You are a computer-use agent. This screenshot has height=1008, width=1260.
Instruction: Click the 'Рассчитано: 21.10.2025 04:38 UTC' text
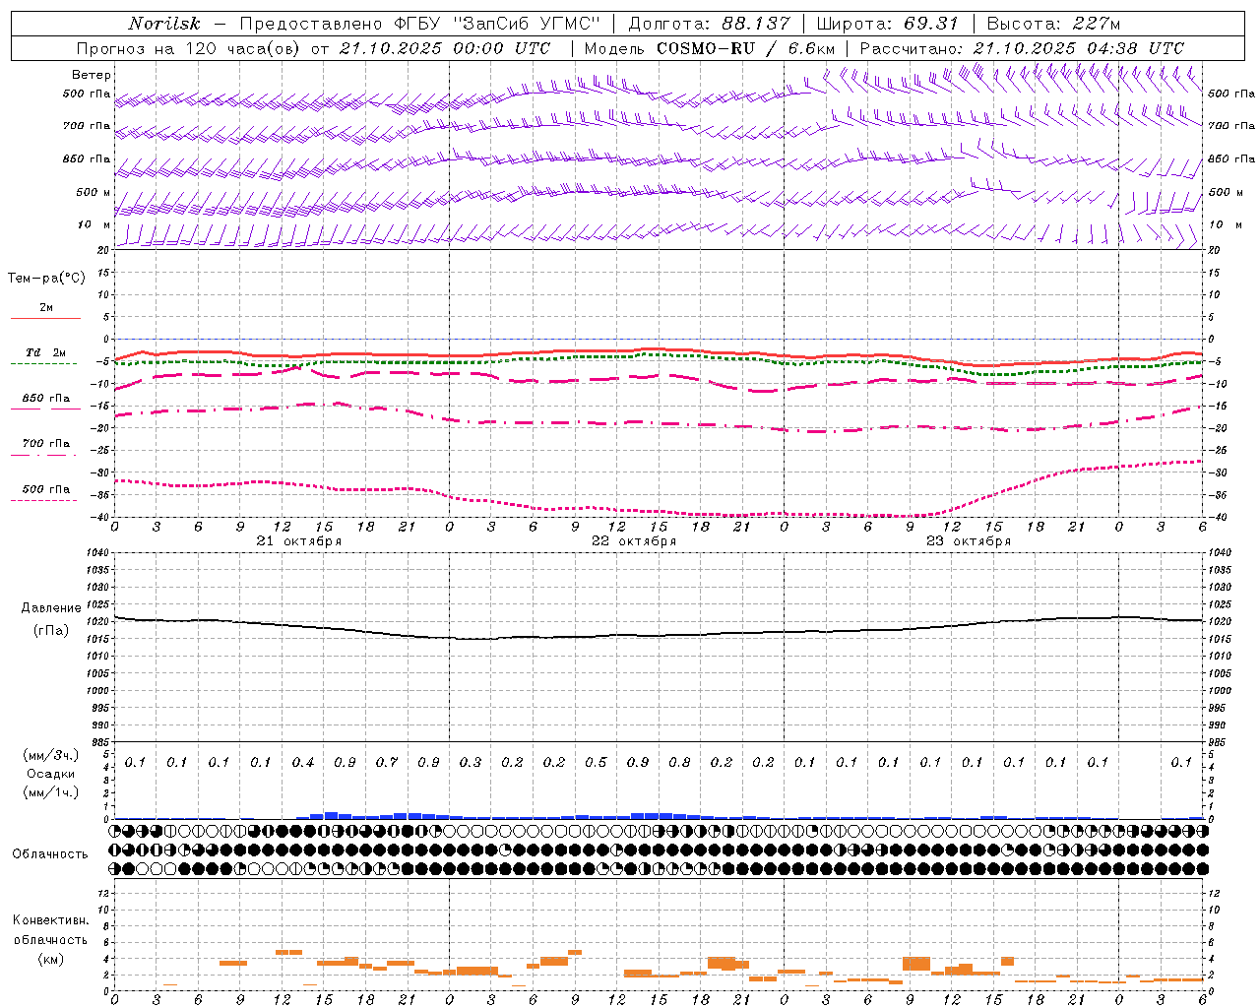(x=1022, y=48)
